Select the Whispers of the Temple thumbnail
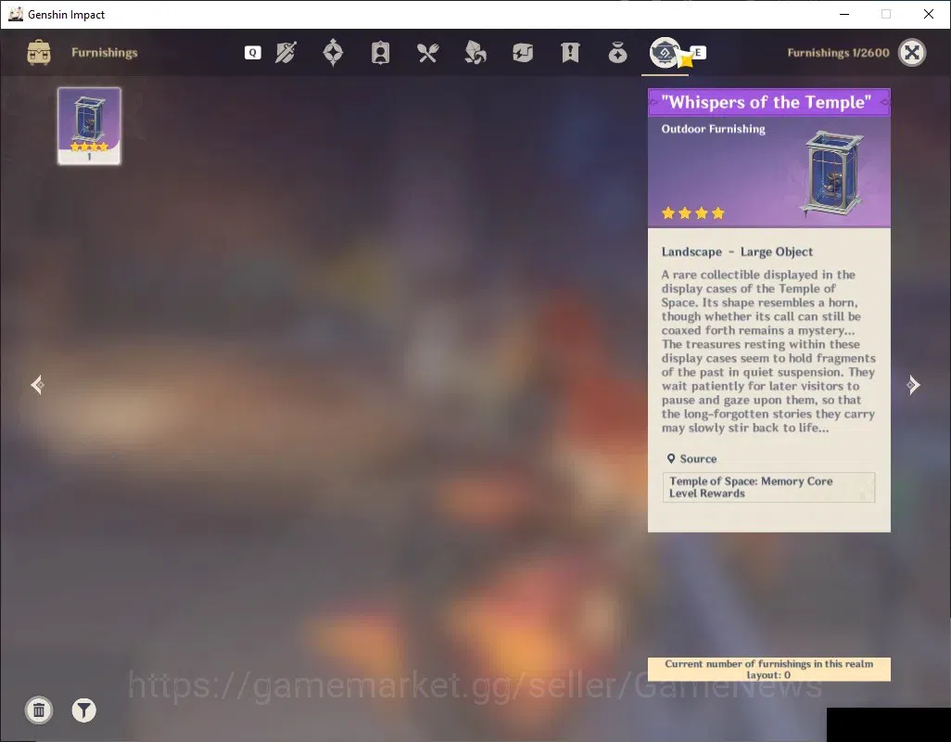 click(89, 125)
